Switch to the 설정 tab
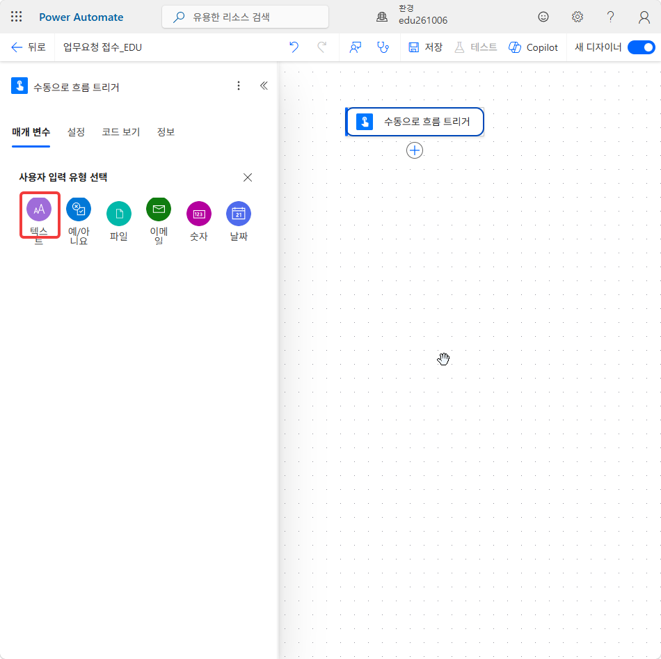 (x=76, y=132)
